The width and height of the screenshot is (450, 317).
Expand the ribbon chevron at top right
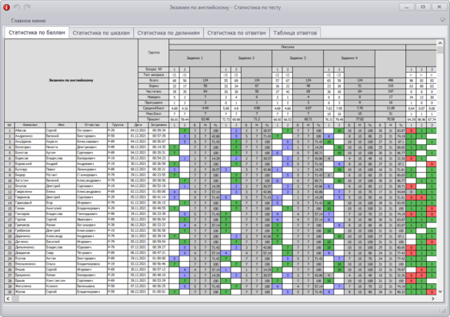coord(442,20)
